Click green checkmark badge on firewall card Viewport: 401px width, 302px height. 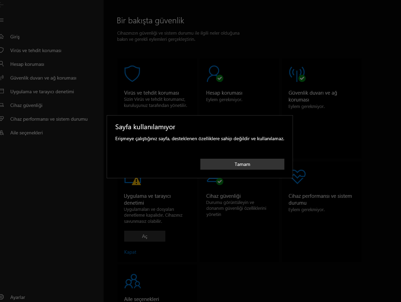(x=302, y=78)
